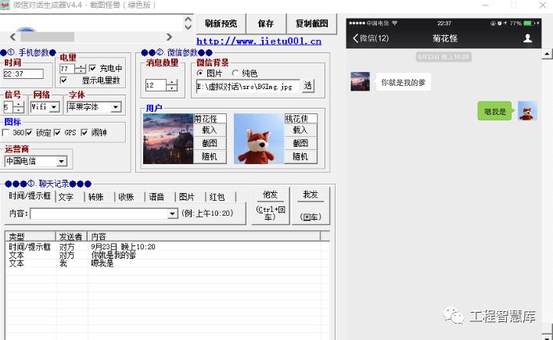
Task: Click the 刷新预览 refresh preview button
Action: pos(221,24)
